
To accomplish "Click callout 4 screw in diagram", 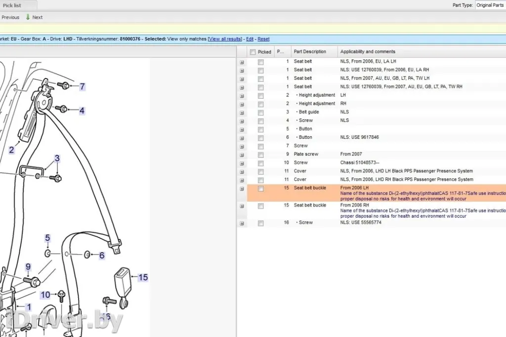I will pyautogui.click(x=82, y=111).
